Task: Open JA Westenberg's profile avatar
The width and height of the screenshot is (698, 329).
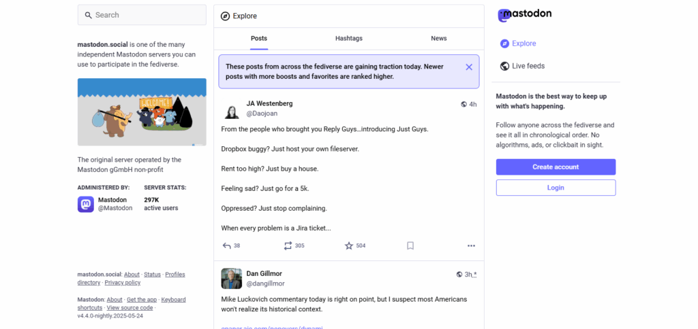Action: [x=232, y=109]
